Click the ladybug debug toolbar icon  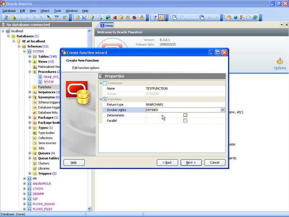(x=135, y=18)
